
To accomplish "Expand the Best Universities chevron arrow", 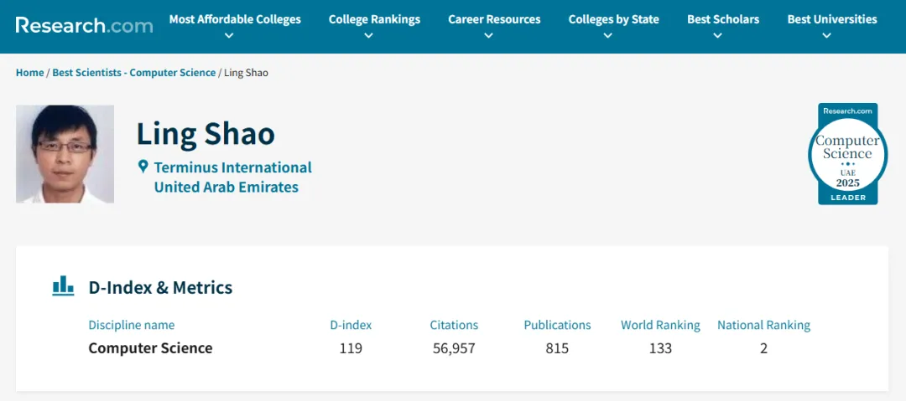I will pyautogui.click(x=826, y=36).
